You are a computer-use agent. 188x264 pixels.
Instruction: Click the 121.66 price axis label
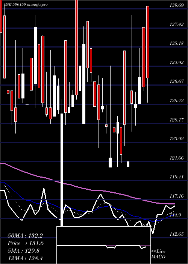tap(177, 158)
